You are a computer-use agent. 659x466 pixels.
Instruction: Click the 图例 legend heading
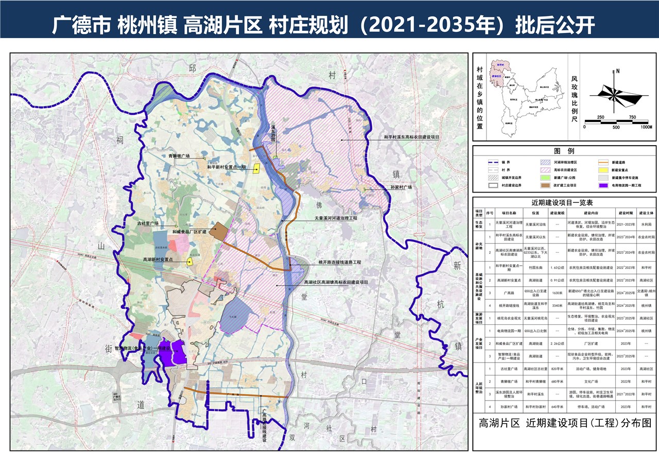pyautogui.click(x=564, y=151)
